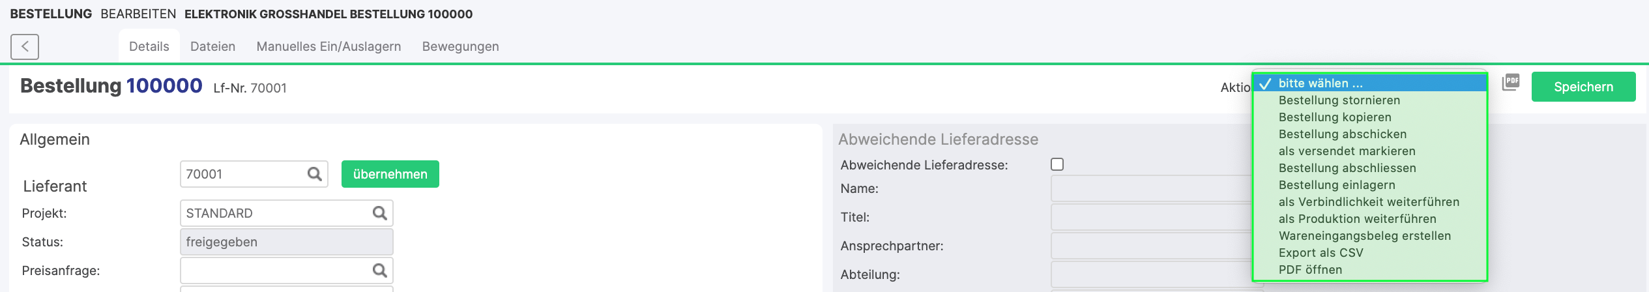This screenshot has width=1649, height=292.
Task: Click the PDF icon next to Speichern
Action: tap(1510, 83)
